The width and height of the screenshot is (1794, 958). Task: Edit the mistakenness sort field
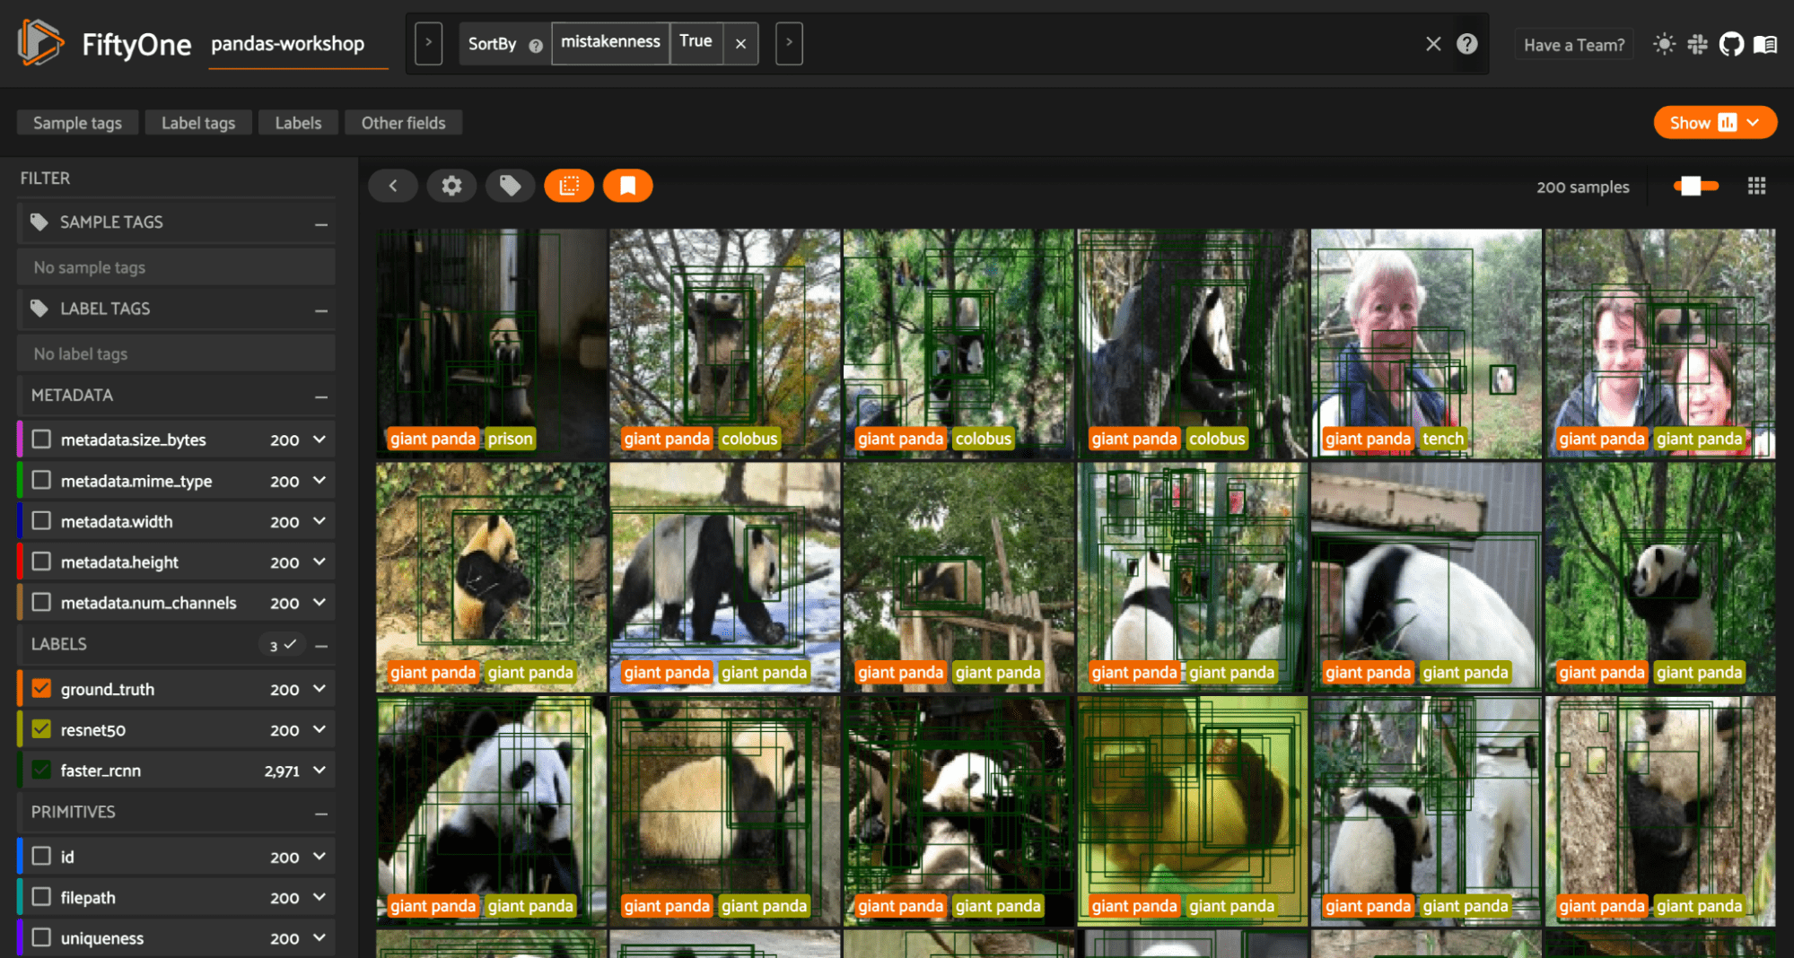click(610, 43)
